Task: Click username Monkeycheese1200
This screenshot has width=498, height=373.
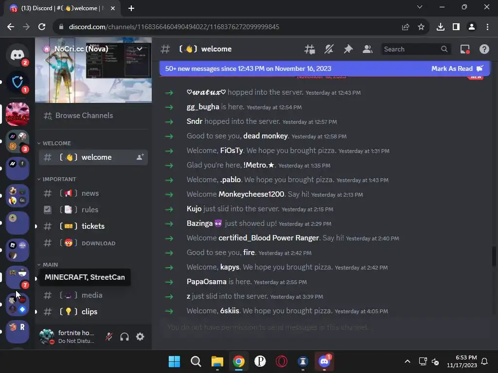Action: (x=251, y=194)
